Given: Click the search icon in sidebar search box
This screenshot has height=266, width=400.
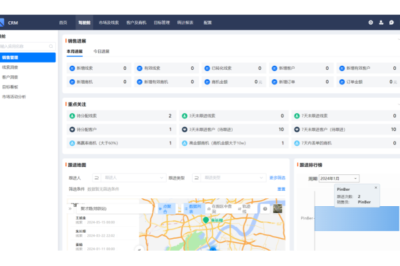Looking at the screenshot, I should (51, 47).
